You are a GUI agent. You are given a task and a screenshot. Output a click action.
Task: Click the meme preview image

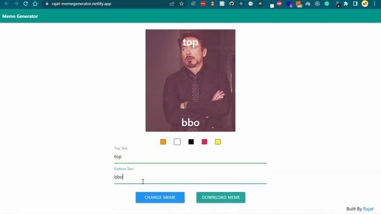coord(190,81)
